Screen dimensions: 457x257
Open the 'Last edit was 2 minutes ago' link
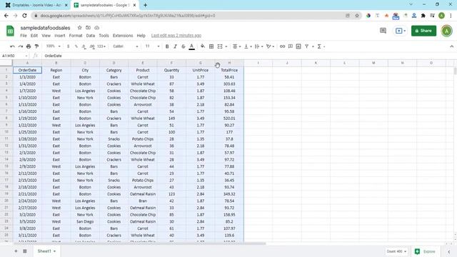176,36
